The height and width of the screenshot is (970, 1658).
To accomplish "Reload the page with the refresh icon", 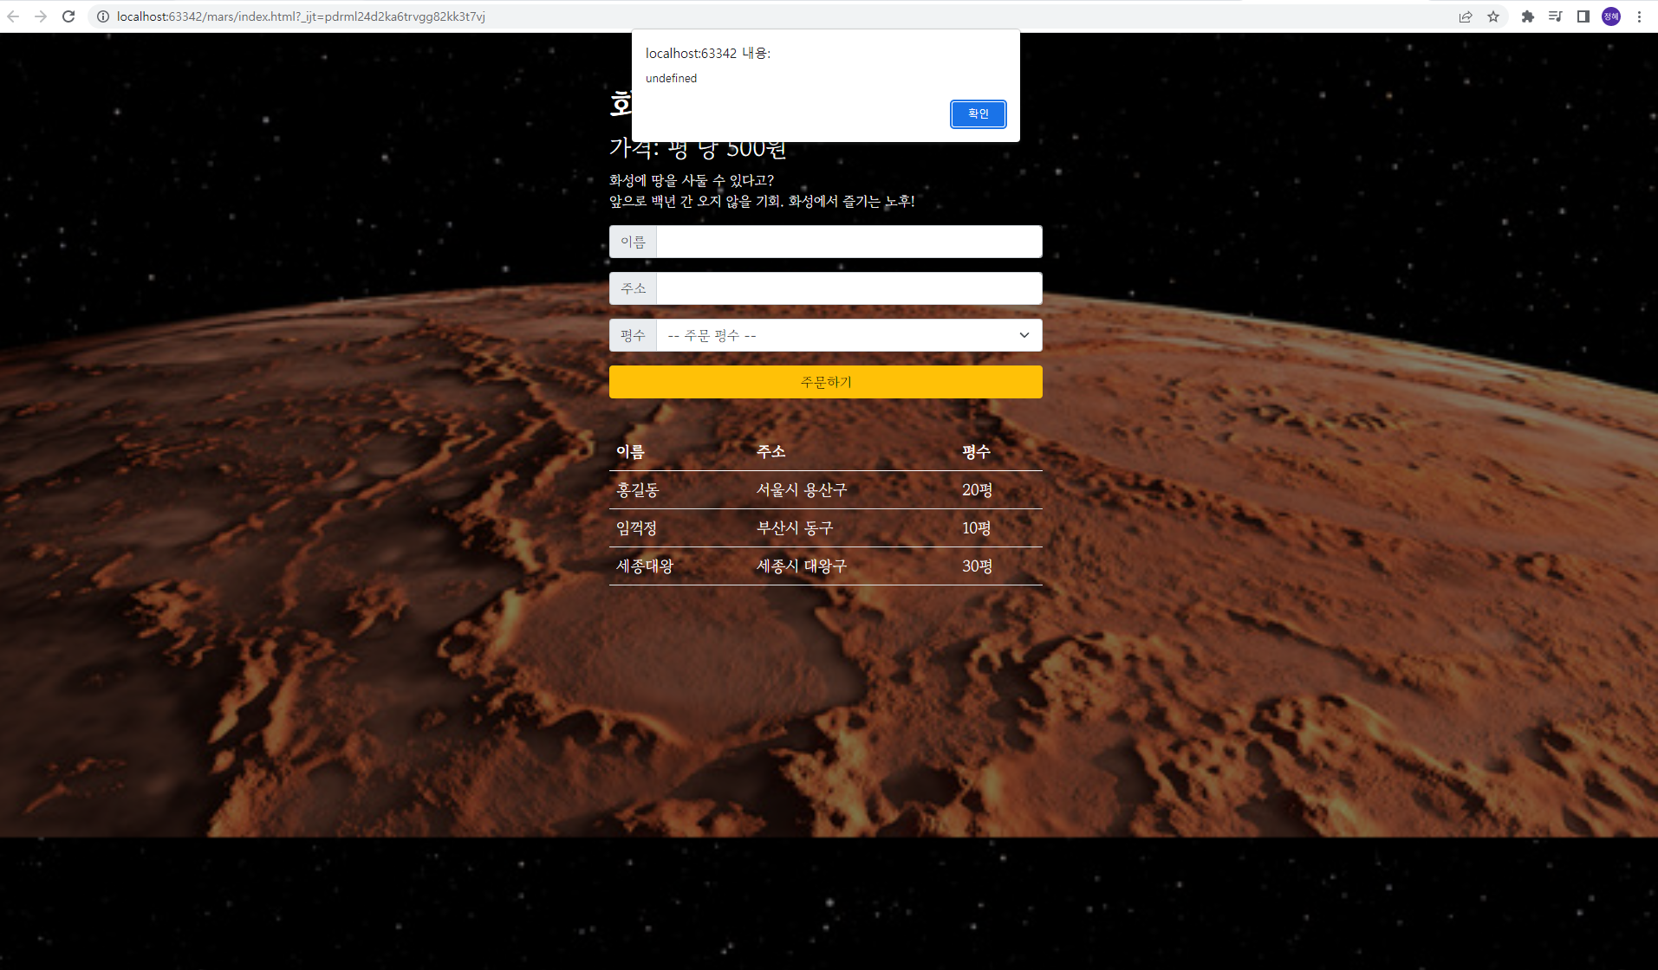I will click(68, 16).
